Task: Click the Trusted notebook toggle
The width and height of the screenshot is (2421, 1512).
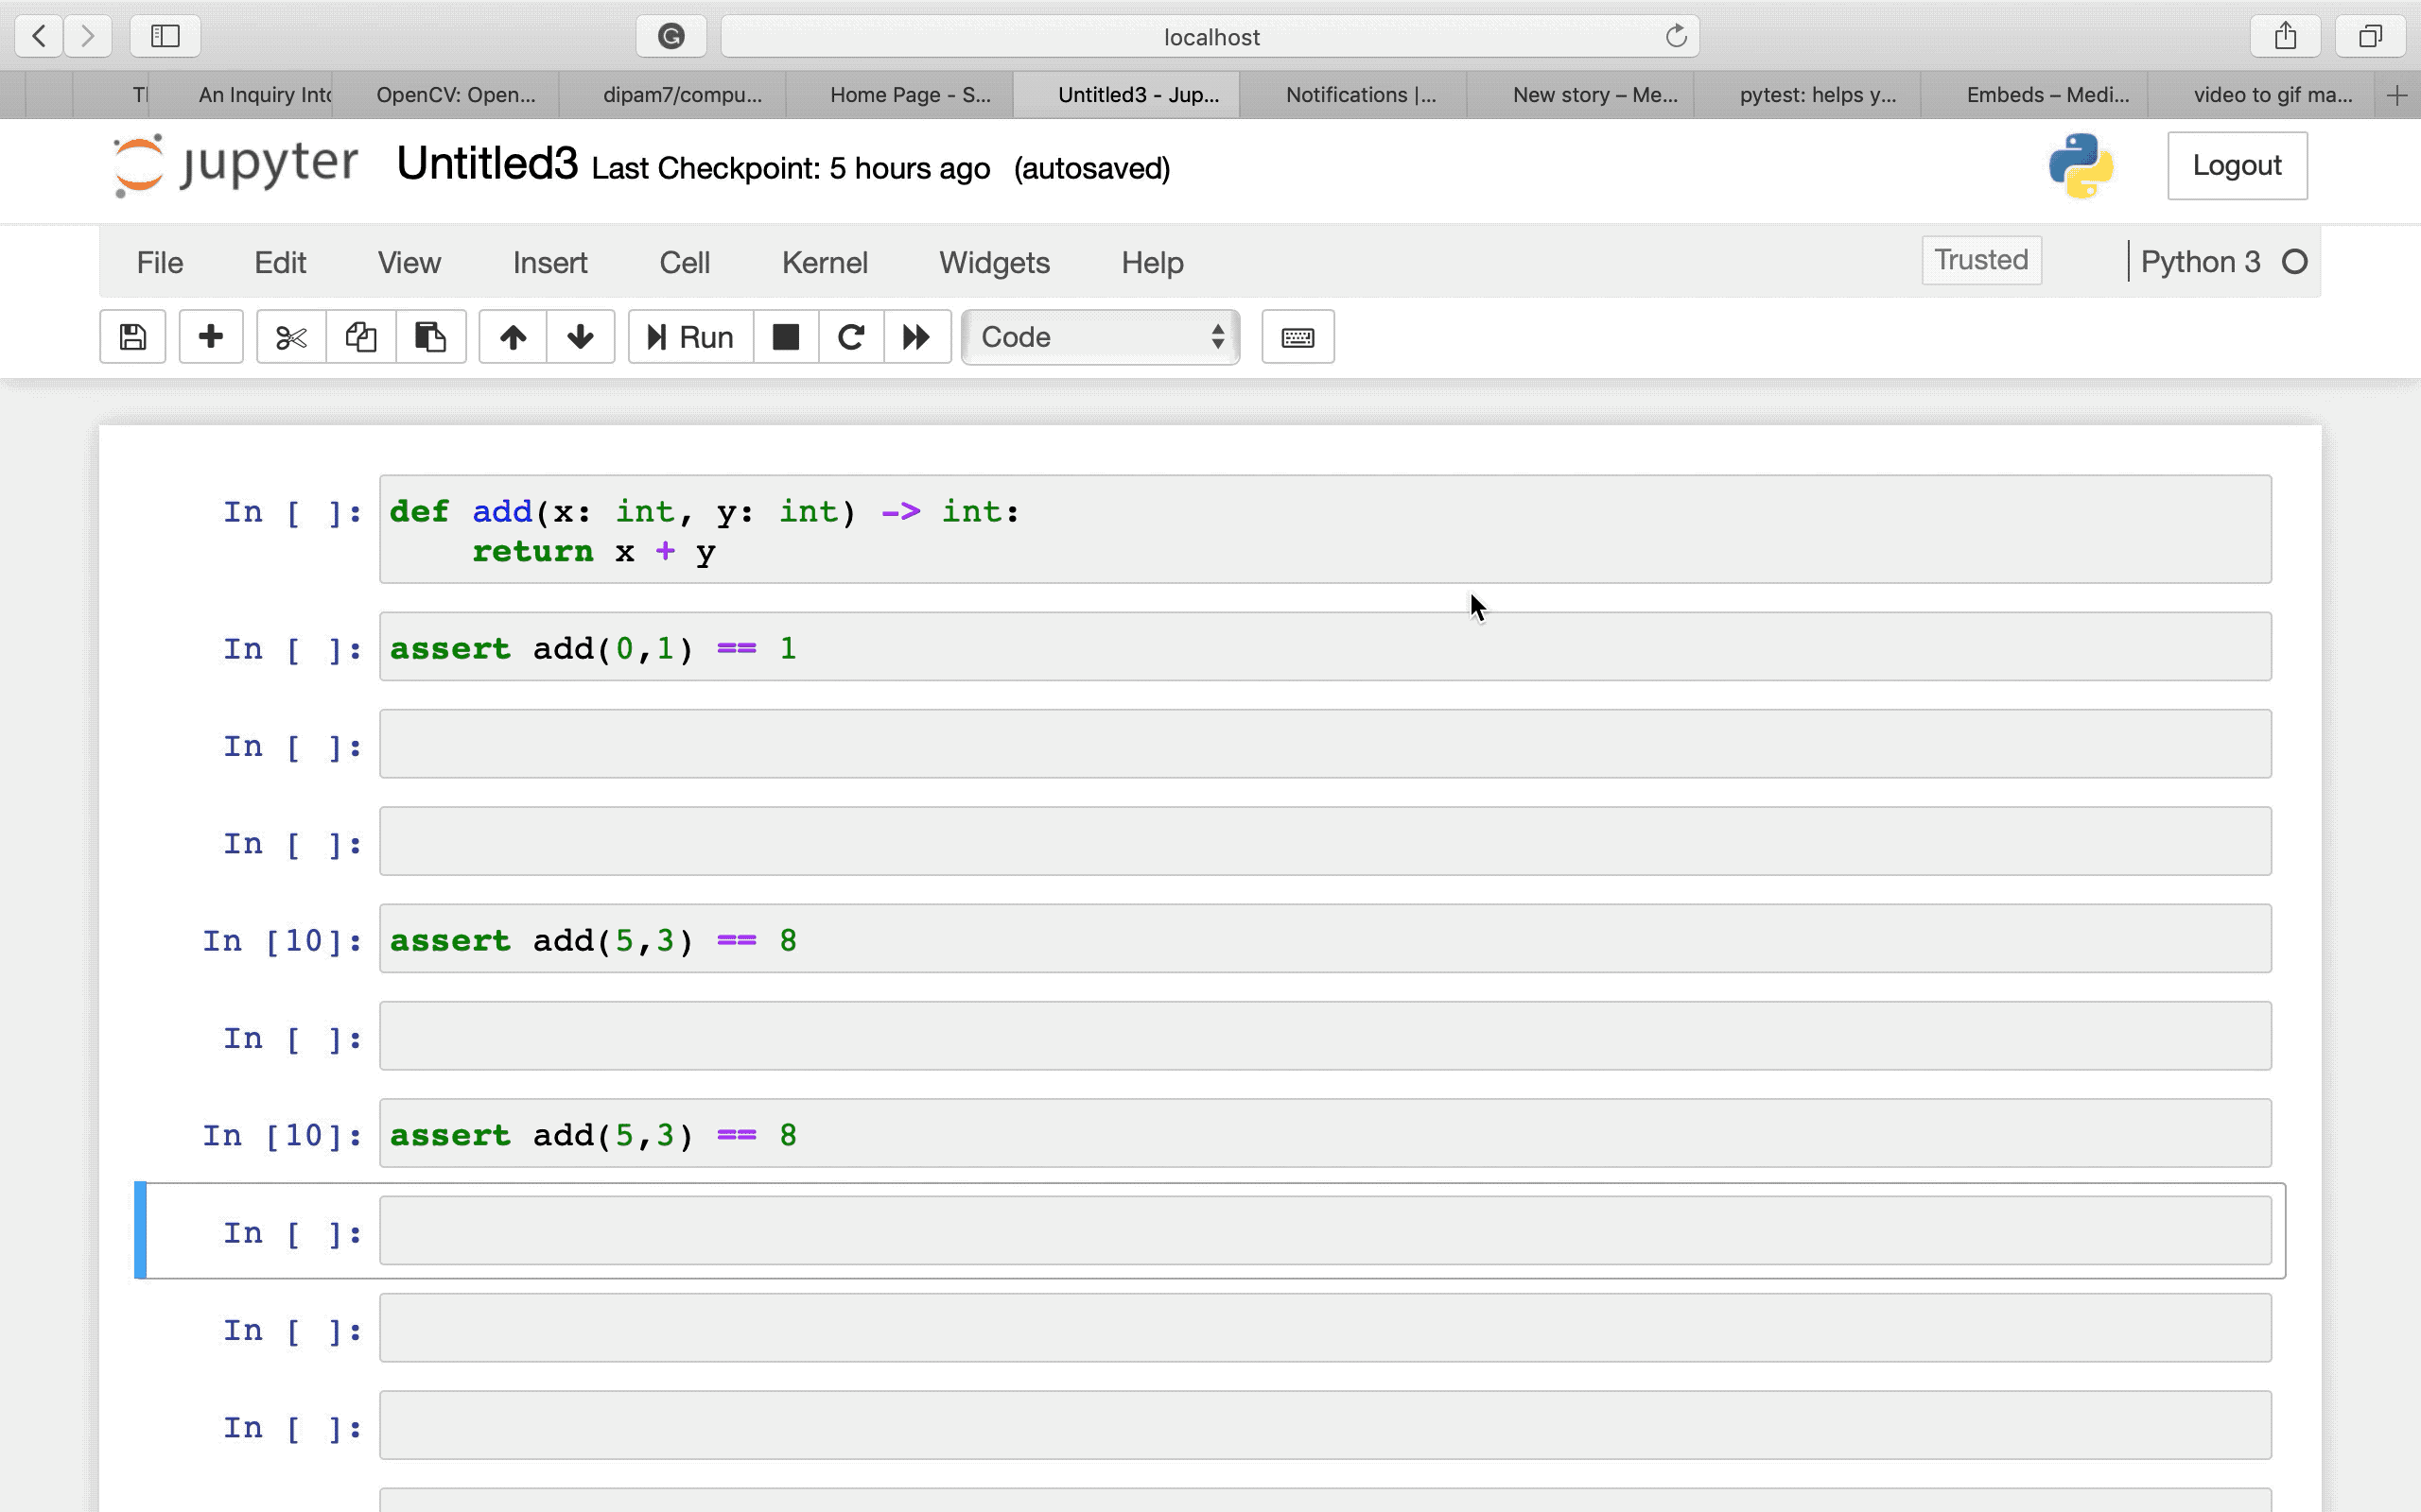Action: (x=1980, y=260)
